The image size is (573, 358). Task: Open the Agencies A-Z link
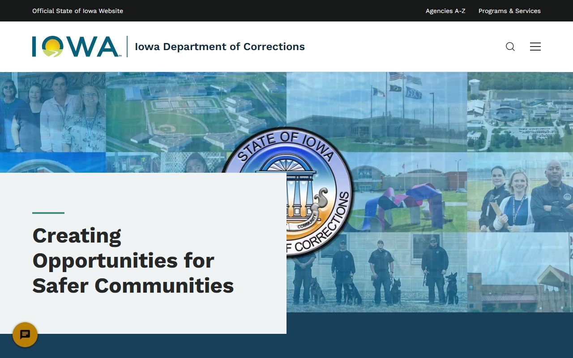pos(445,11)
